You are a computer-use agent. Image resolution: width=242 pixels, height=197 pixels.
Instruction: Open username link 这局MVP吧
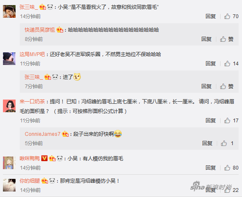click(32, 54)
